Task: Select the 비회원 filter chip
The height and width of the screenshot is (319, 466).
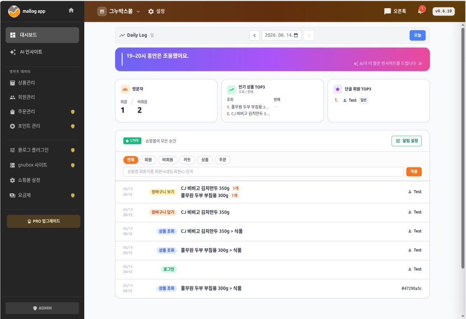Action: (x=168, y=160)
